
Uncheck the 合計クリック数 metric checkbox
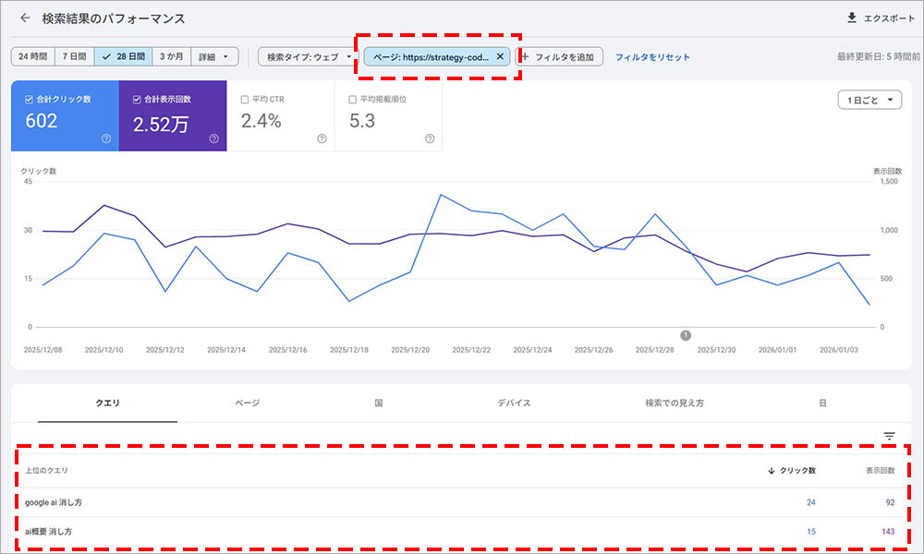[30, 99]
